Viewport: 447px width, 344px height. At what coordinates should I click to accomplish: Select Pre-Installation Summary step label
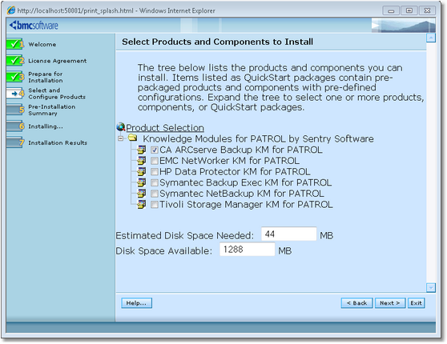pos(52,110)
